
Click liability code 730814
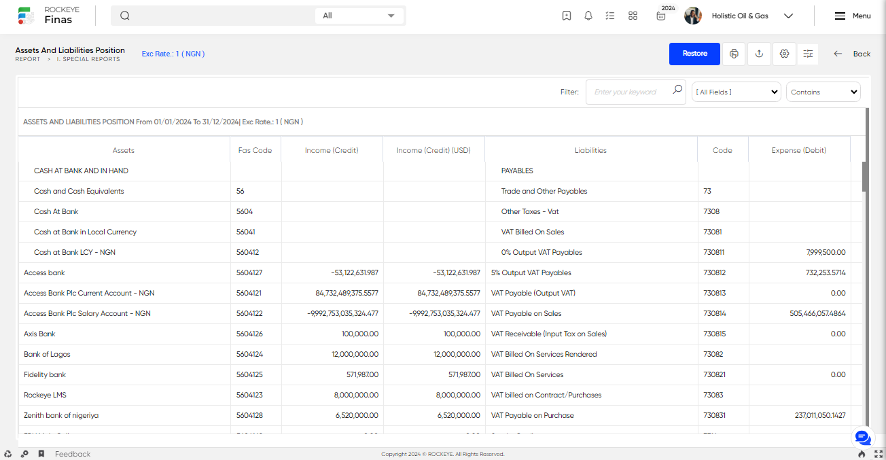click(714, 314)
